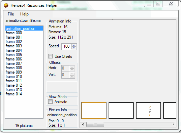Click the horizontal scrollbar thumb

95,124
